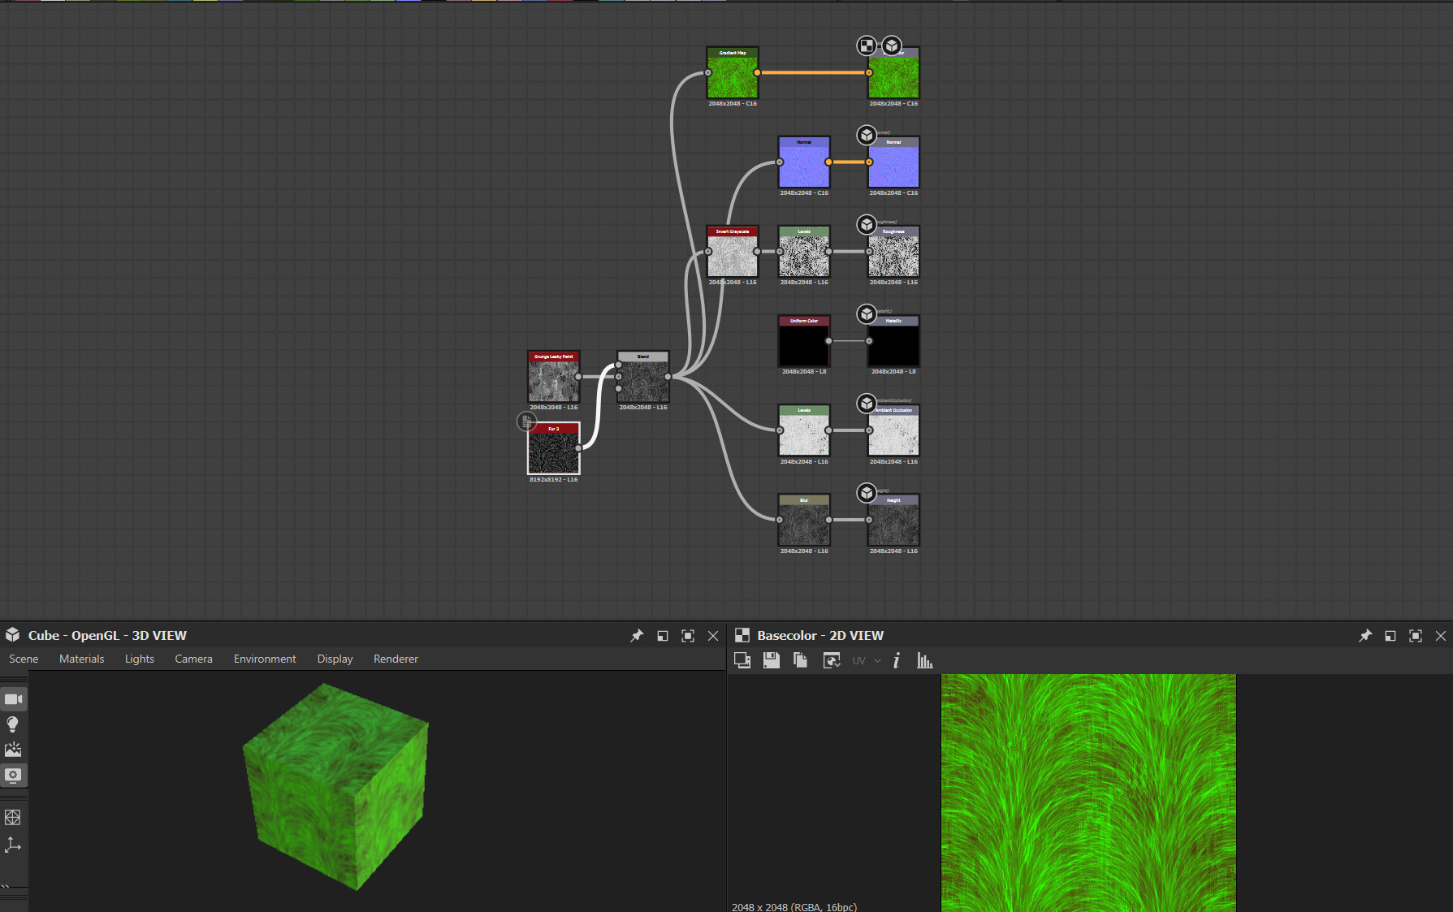Select the transform axes gizmo icon
This screenshot has width=1453, height=912.
[13, 845]
